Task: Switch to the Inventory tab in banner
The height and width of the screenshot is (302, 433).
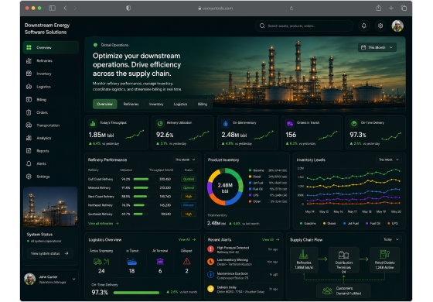Action: coord(156,105)
